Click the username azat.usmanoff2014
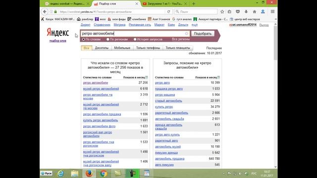Image resolution: width=317 pixels, height=178 pixels. 243,25
